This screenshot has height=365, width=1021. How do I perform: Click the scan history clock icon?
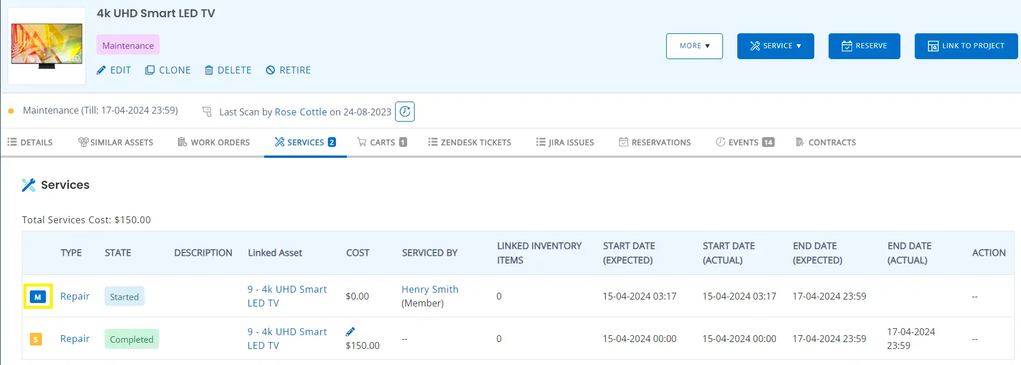point(405,111)
